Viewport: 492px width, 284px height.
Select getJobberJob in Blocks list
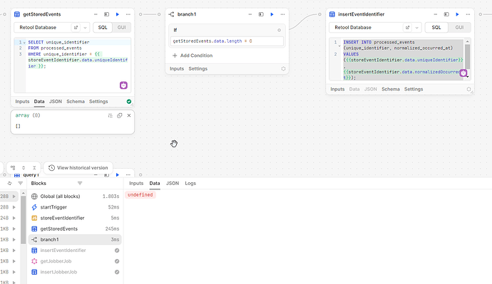[x=75, y=261]
